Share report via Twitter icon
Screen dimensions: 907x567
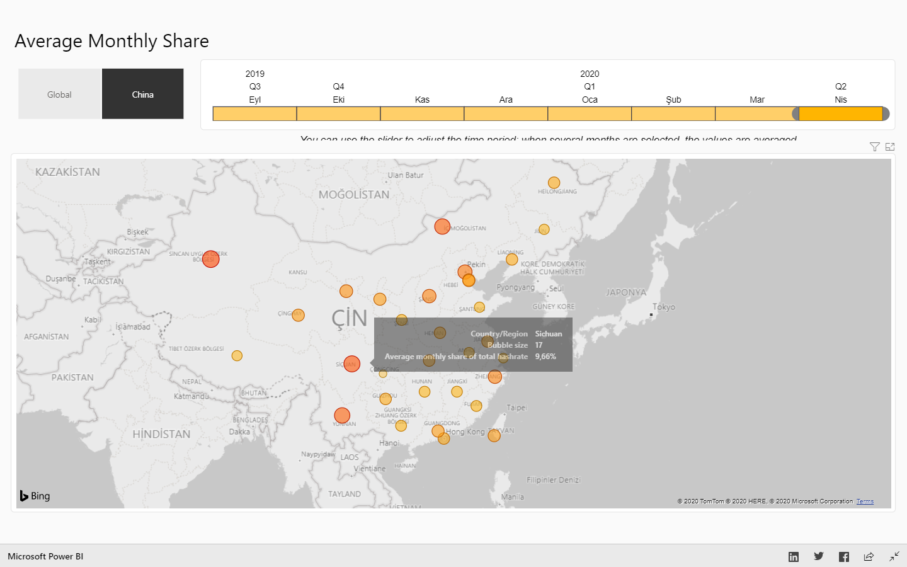pyautogui.click(x=819, y=556)
